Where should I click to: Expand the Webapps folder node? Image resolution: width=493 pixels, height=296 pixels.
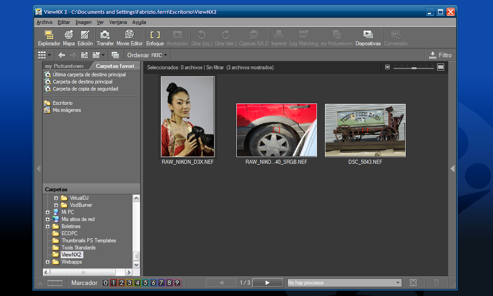[47, 262]
